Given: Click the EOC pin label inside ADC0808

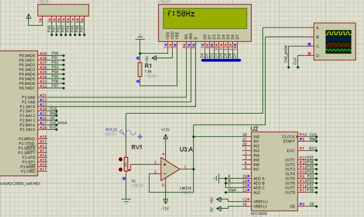Looking at the screenshot, I should (291, 151).
